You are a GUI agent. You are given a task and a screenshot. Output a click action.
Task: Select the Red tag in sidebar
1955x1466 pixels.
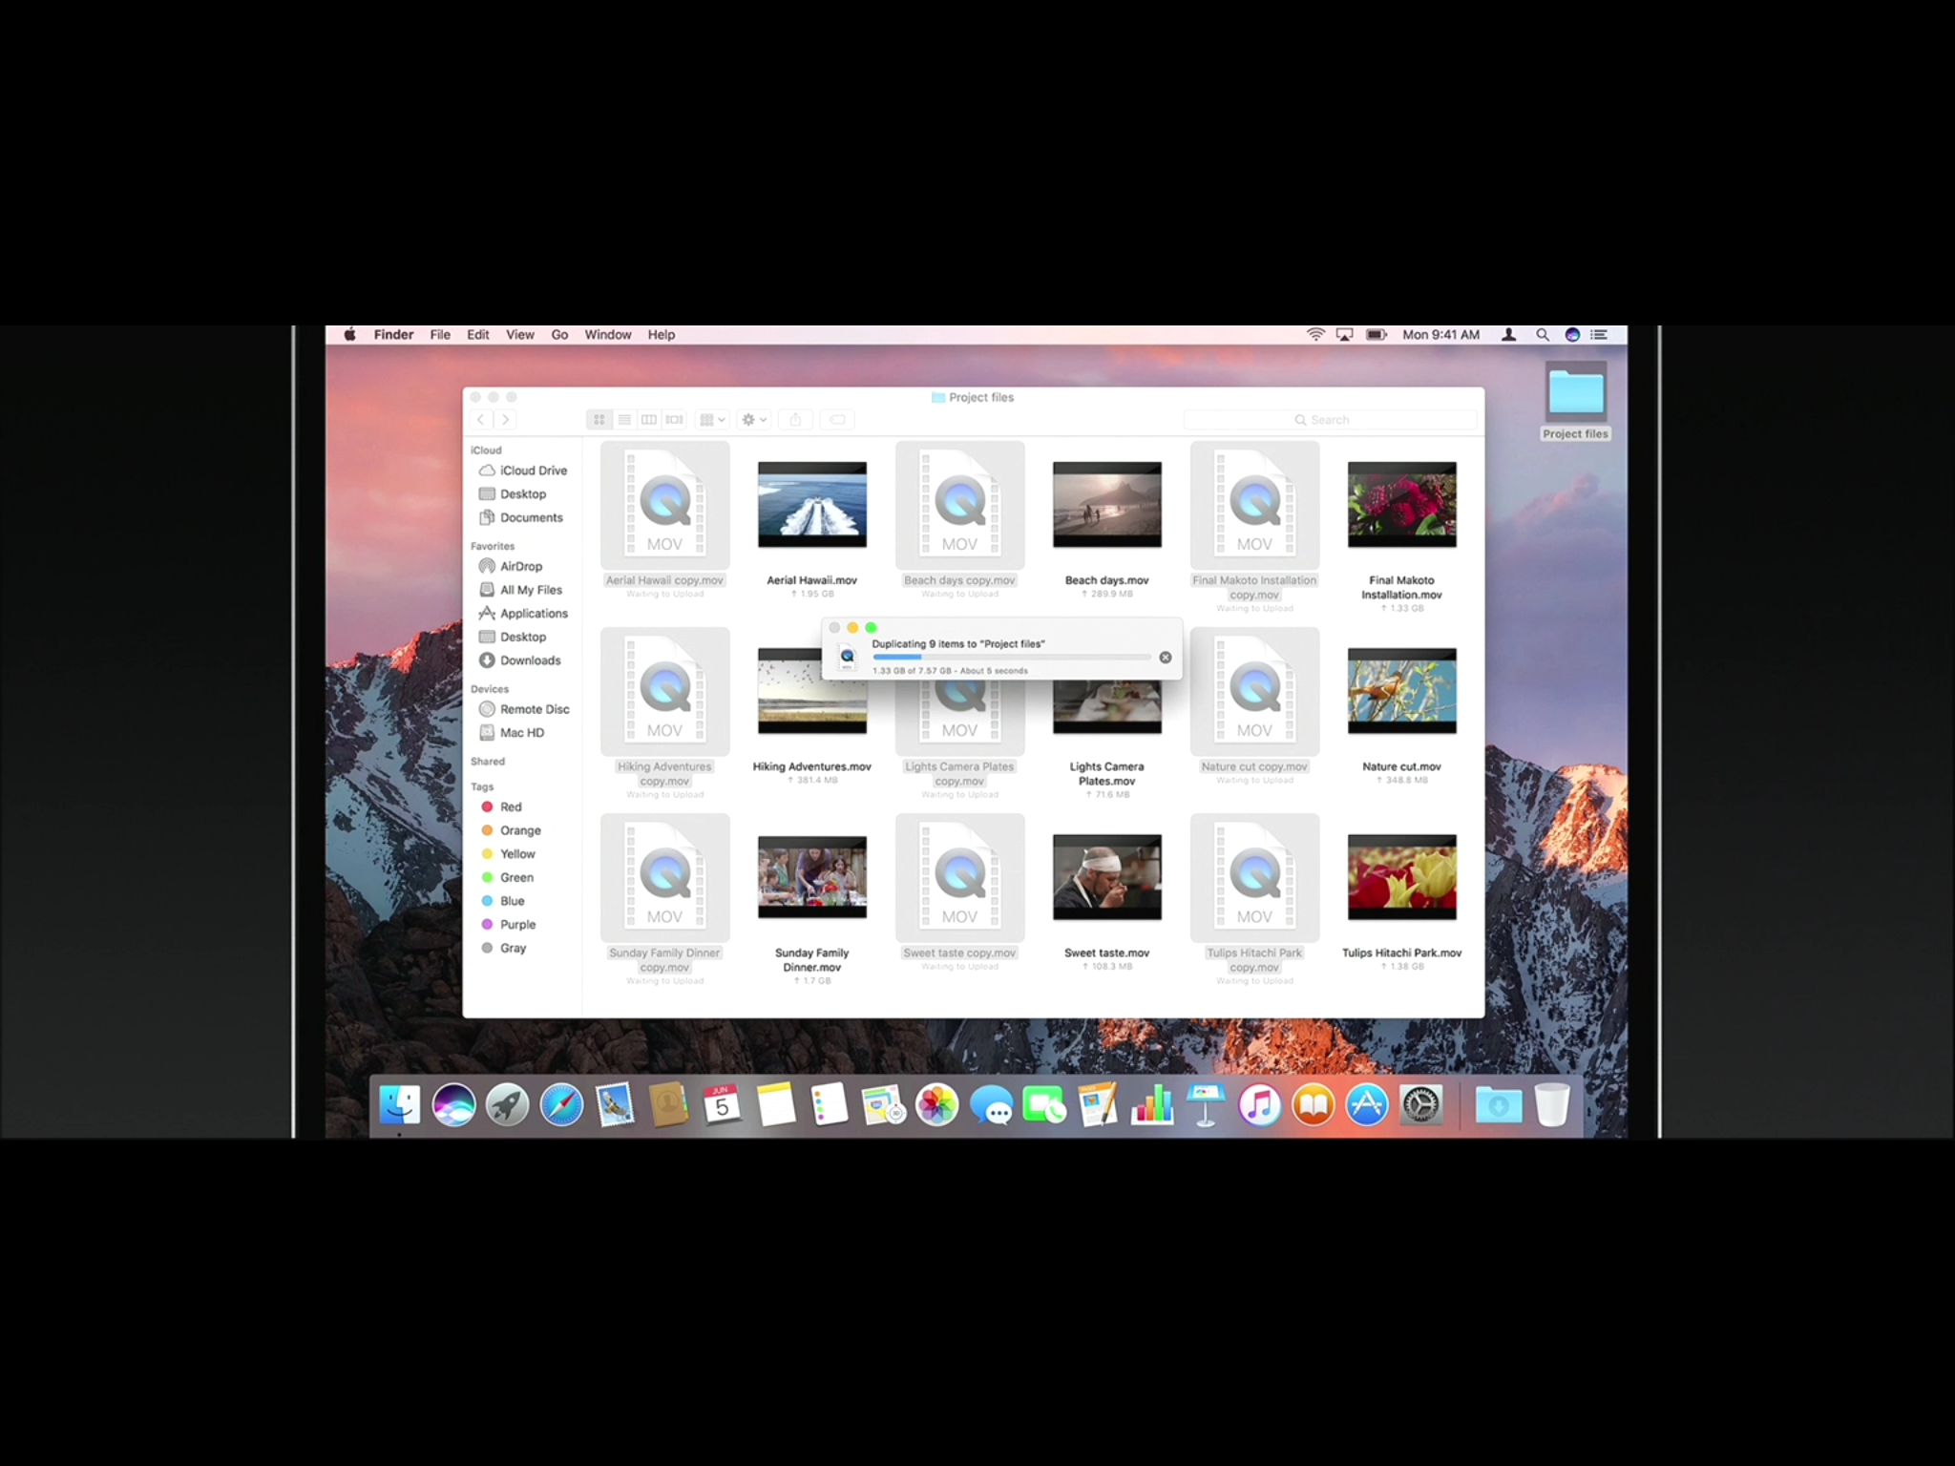[511, 807]
